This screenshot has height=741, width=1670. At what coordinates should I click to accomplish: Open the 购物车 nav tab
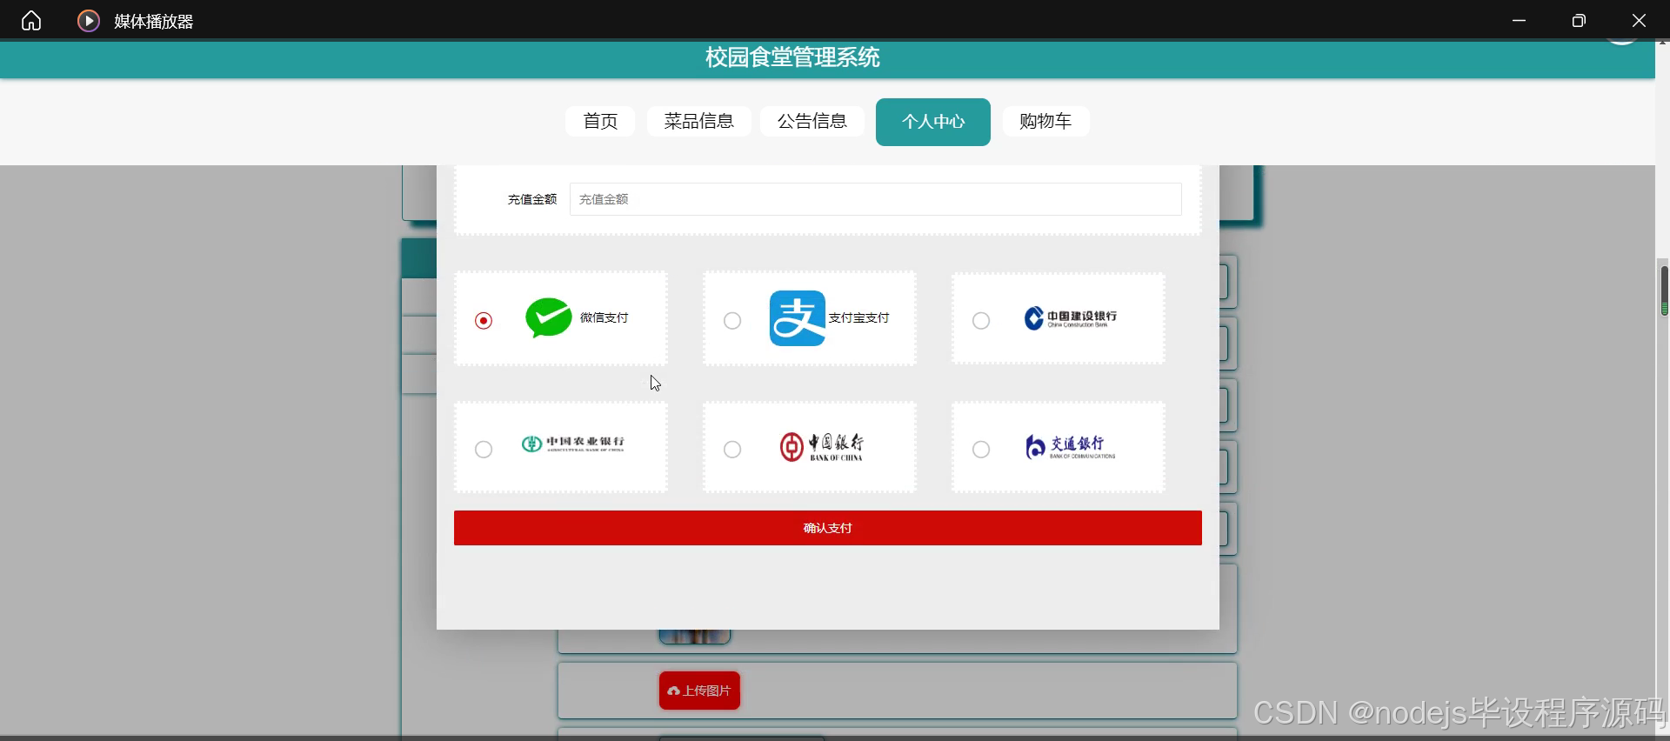[x=1045, y=122]
